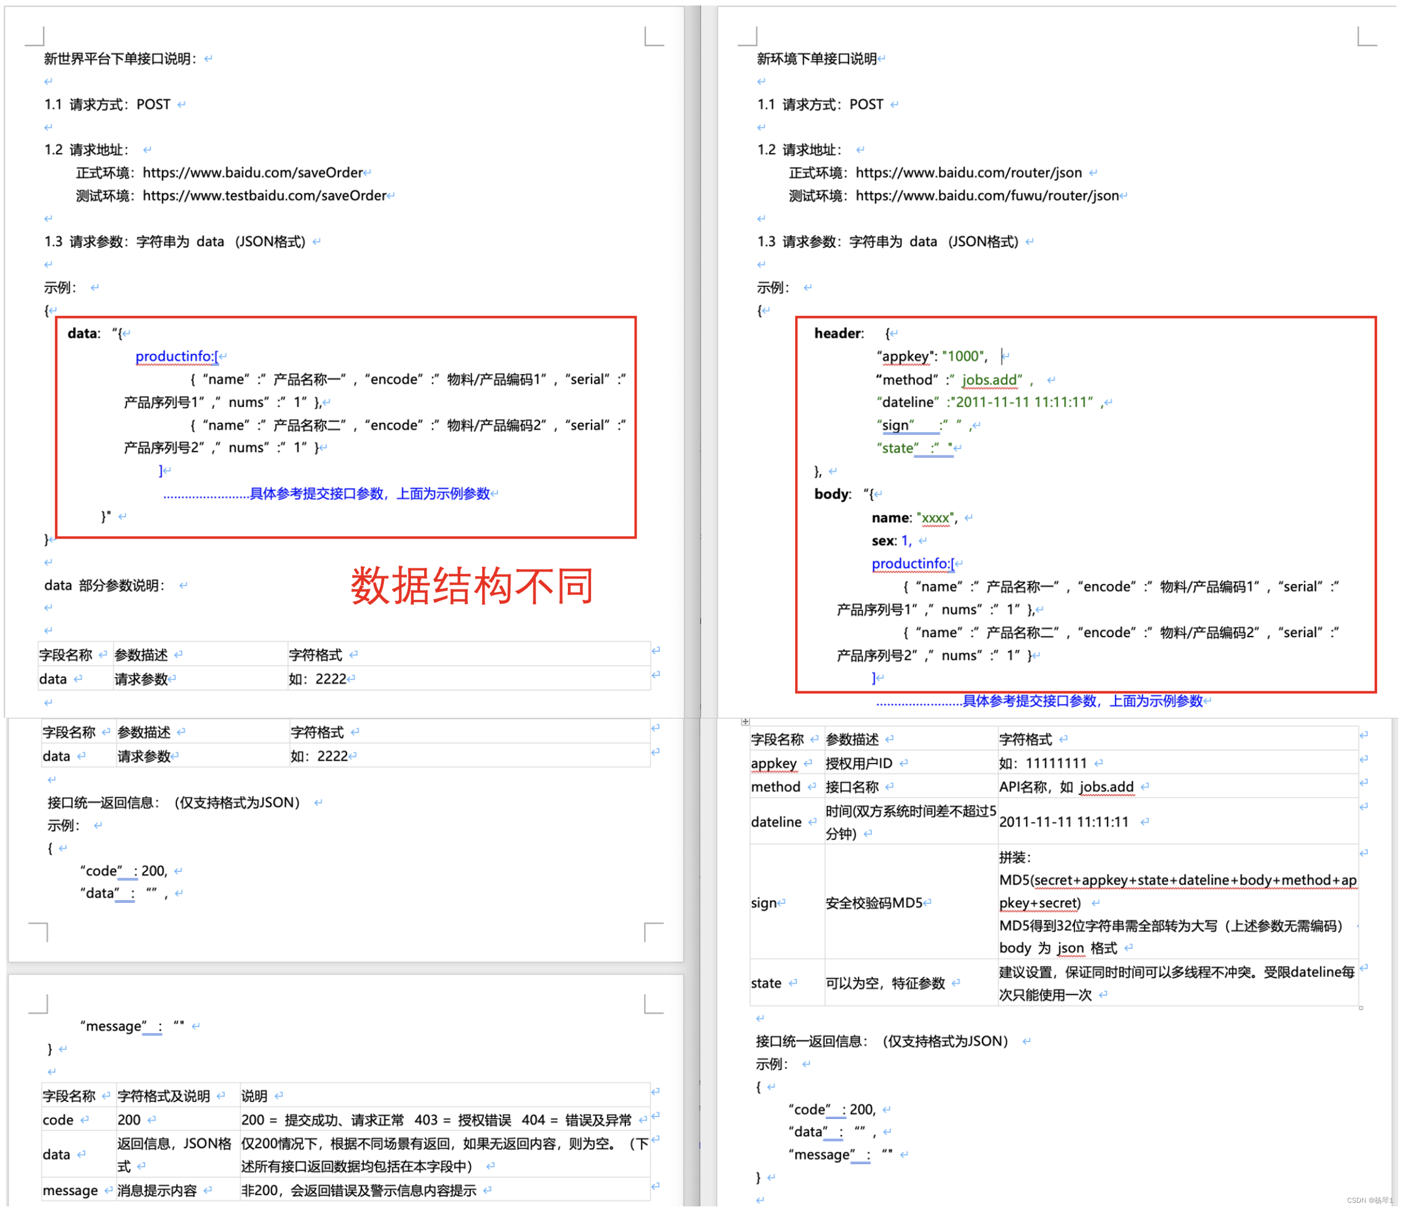Click the green "2011-11-11 11:11:11" dateline value in header
Image resolution: width=1402 pixels, height=1209 pixels.
tap(1022, 402)
